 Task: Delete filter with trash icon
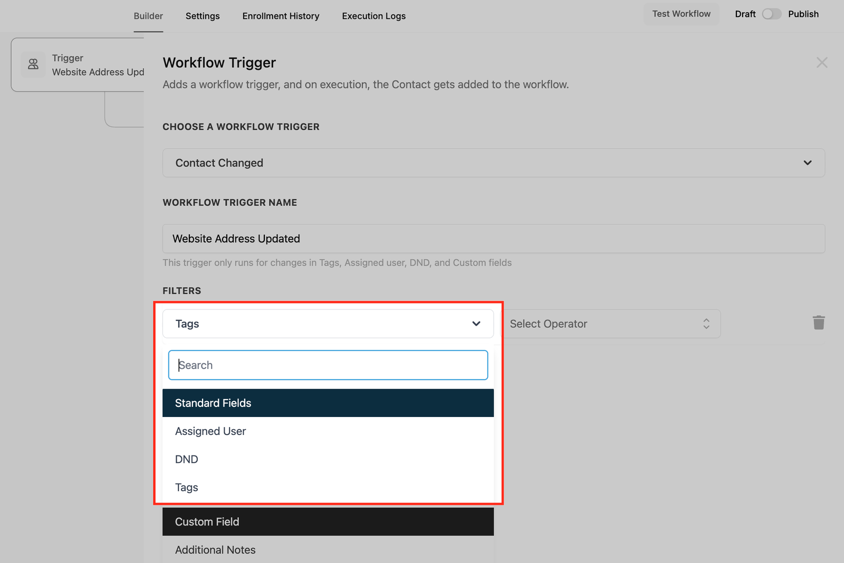click(818, 323)
